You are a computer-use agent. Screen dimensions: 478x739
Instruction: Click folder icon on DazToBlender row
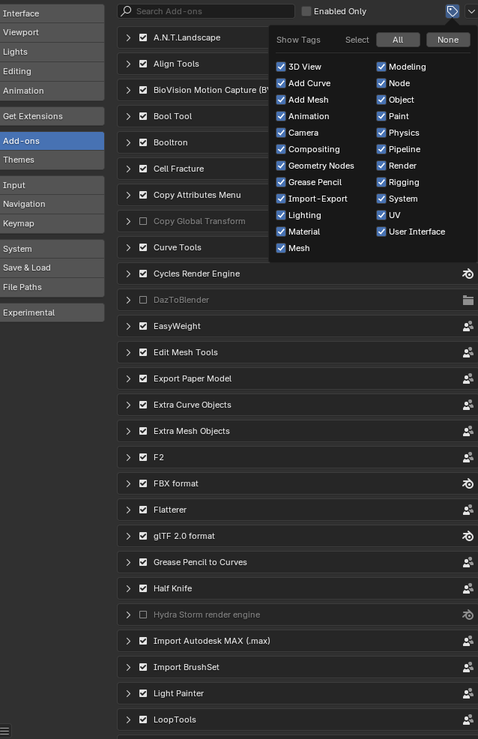[468, 301]
